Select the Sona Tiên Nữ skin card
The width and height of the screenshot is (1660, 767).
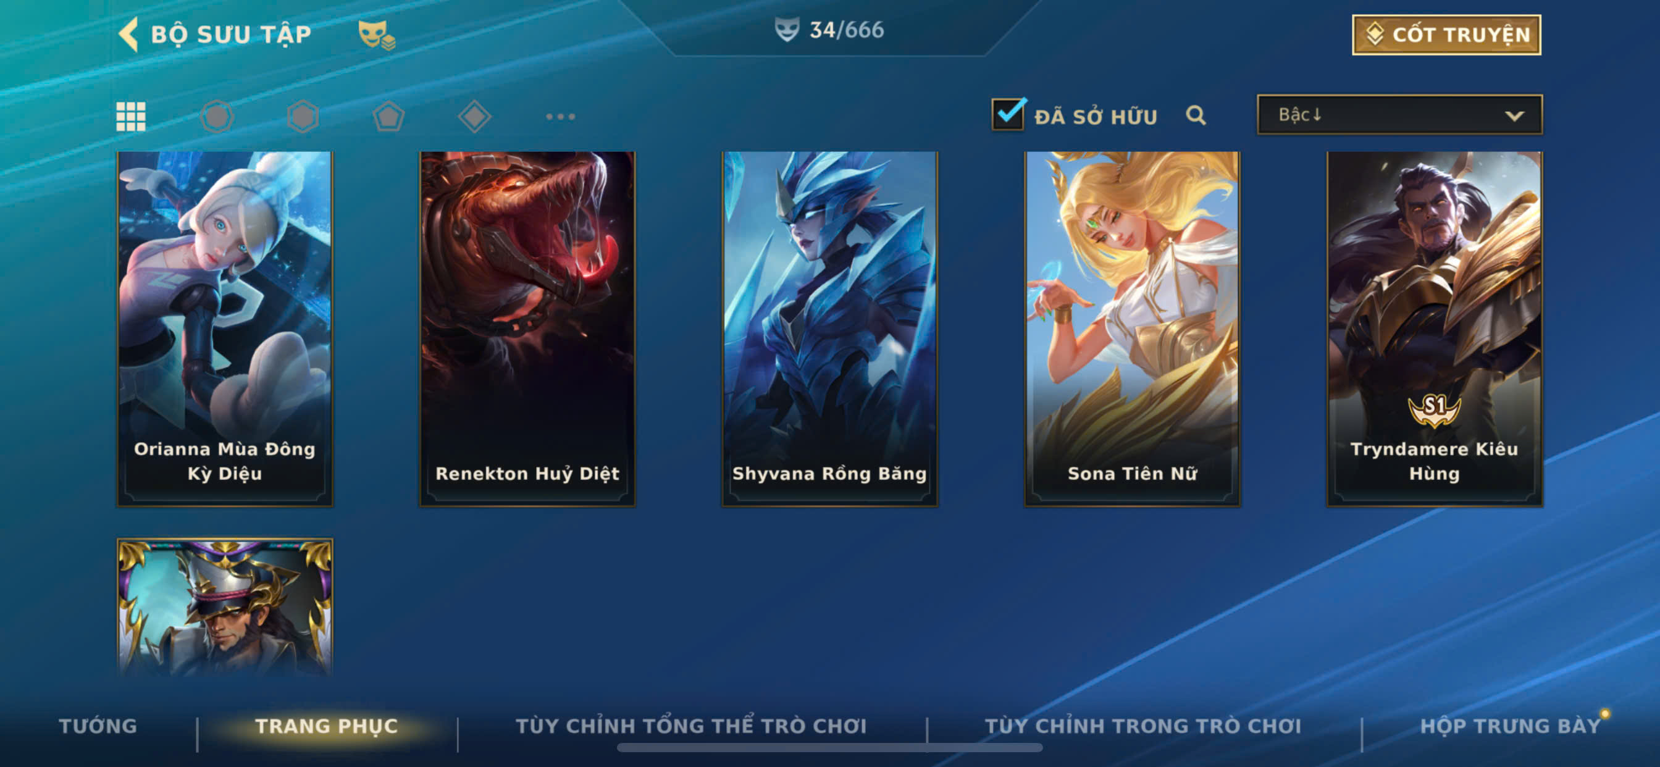pyautogui.click(x=1132, y=329)
